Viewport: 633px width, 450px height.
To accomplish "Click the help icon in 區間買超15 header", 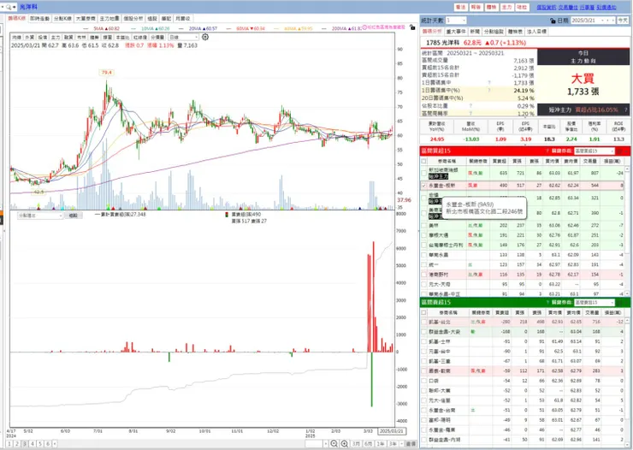I will [x=547, y=151].
